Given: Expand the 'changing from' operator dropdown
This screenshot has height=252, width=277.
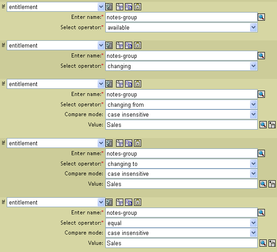Looking at the screenshot, I should click(x=254, y=105).
